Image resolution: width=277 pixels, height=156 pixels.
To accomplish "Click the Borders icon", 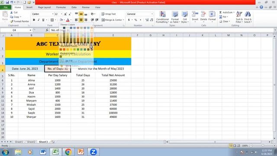I will [x=52, y=20].
